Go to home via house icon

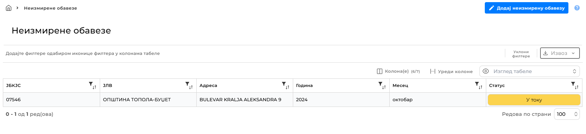coord(9,8)
